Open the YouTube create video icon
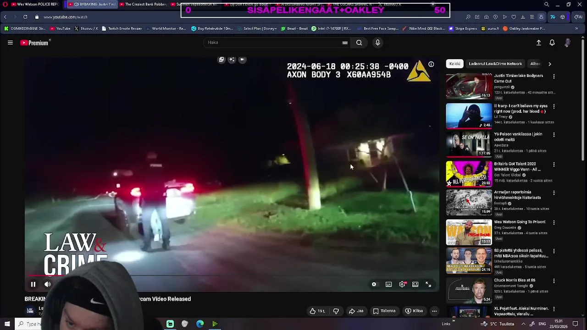 tap(539, 43)
